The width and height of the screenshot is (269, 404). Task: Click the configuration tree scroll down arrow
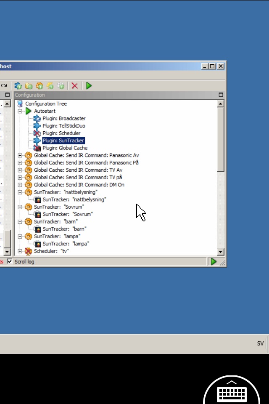coord(221,252)
